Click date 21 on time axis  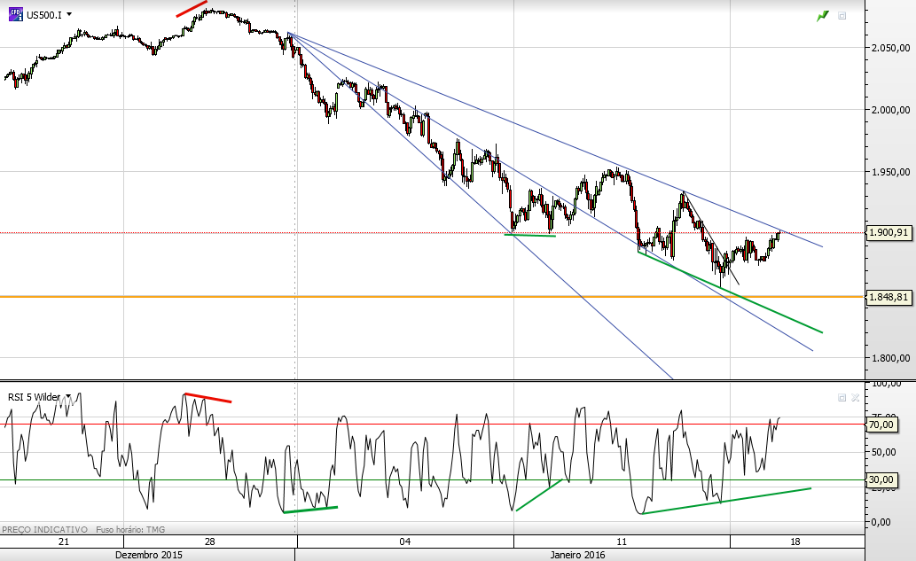pos(64,542)
